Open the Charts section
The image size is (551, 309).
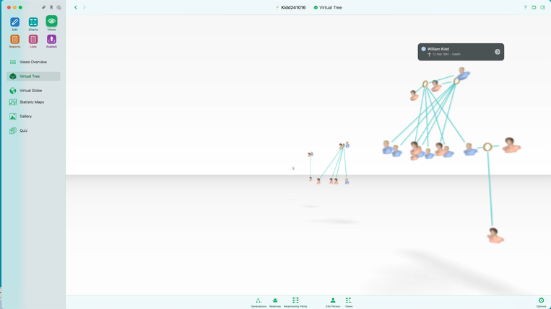[33, 24]
